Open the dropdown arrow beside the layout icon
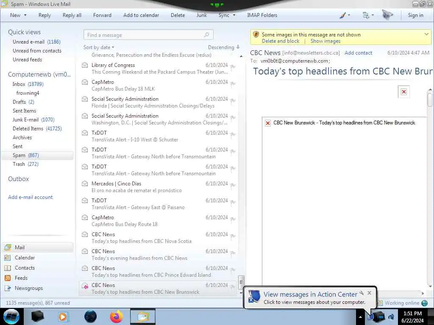The height and width of the screenshot is (325, 434). 373,15
